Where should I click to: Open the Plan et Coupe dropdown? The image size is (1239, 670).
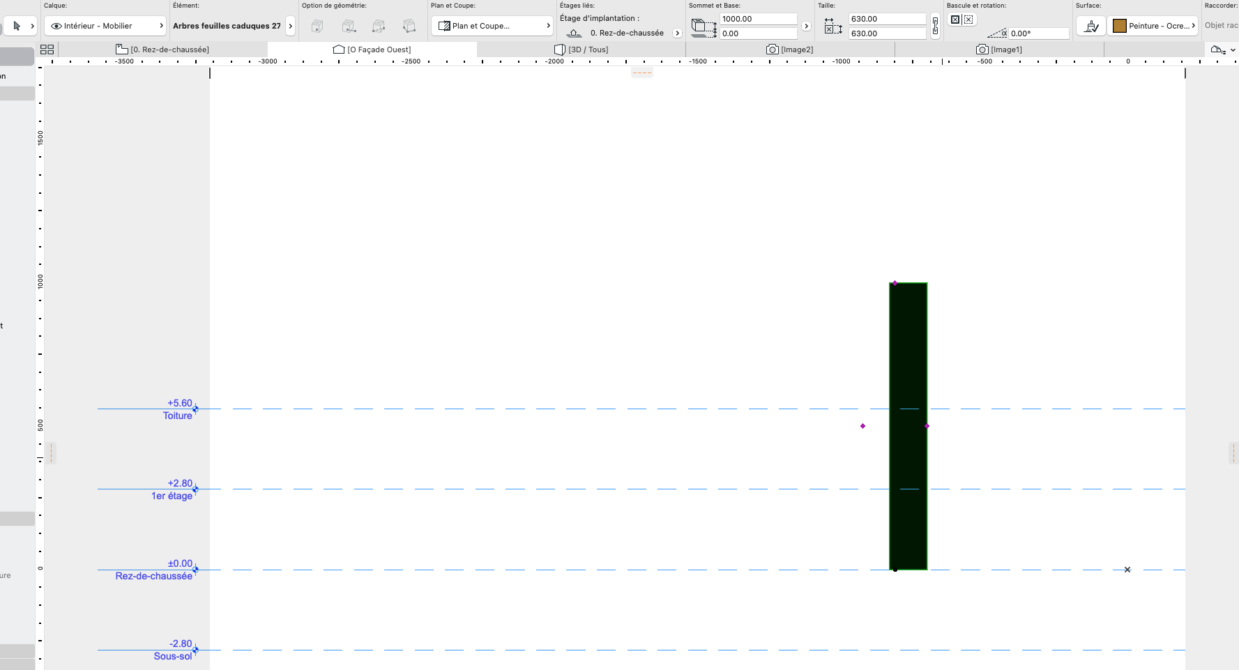pos(492,26)
